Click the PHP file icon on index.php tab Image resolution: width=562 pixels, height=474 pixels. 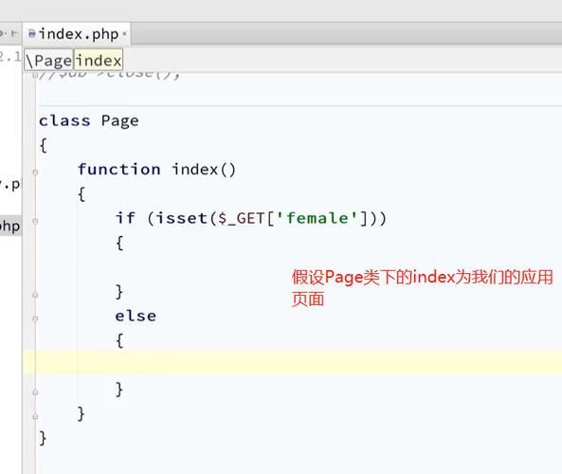pos(32,34)
